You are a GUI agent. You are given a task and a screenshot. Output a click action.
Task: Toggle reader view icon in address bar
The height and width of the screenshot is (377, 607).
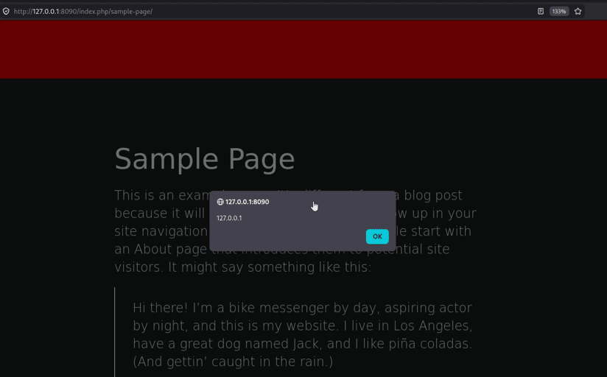point(541,11)
